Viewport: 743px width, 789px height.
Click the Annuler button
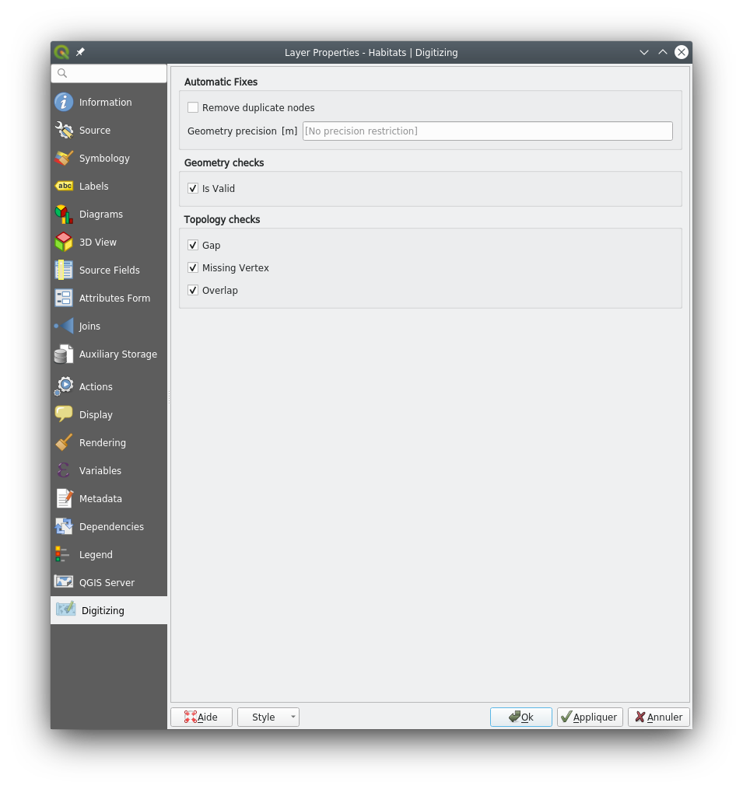[659, 717]
